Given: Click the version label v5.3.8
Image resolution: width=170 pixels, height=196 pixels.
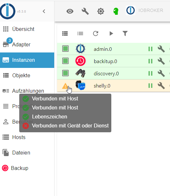Looking at the screenshot, I should (x=21, y=12).
